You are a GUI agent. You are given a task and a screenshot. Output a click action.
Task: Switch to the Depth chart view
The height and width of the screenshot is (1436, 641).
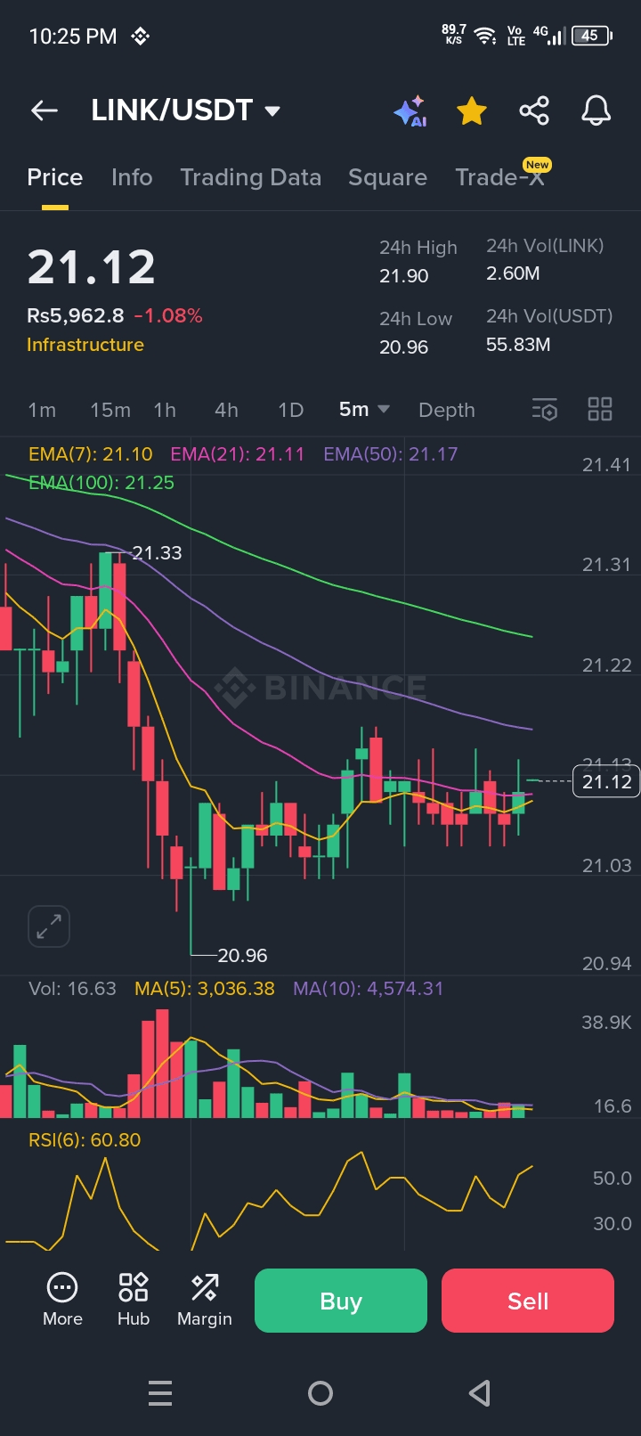(x=447, y=410)
